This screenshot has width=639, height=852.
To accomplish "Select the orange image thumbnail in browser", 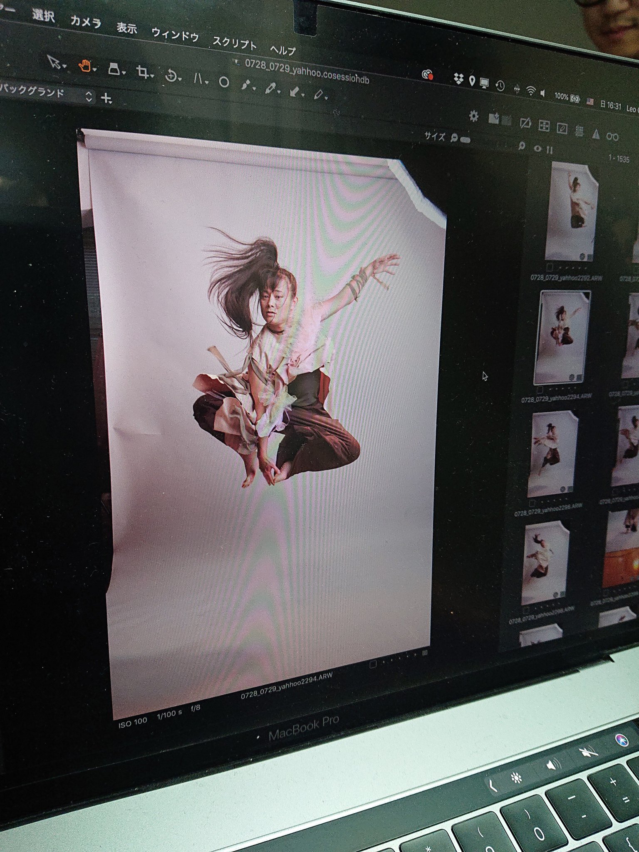I will (622, 548).
